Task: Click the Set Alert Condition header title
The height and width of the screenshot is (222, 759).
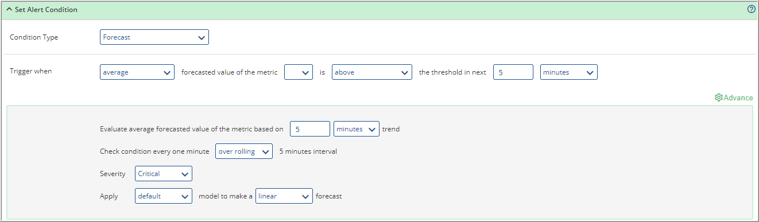Action: click(x=46, y=10)
